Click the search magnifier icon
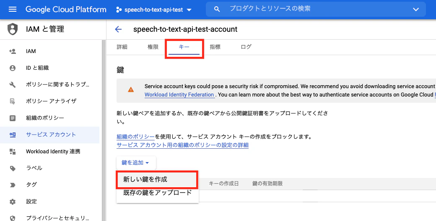 pyautogui.click(x=217, y=10)
